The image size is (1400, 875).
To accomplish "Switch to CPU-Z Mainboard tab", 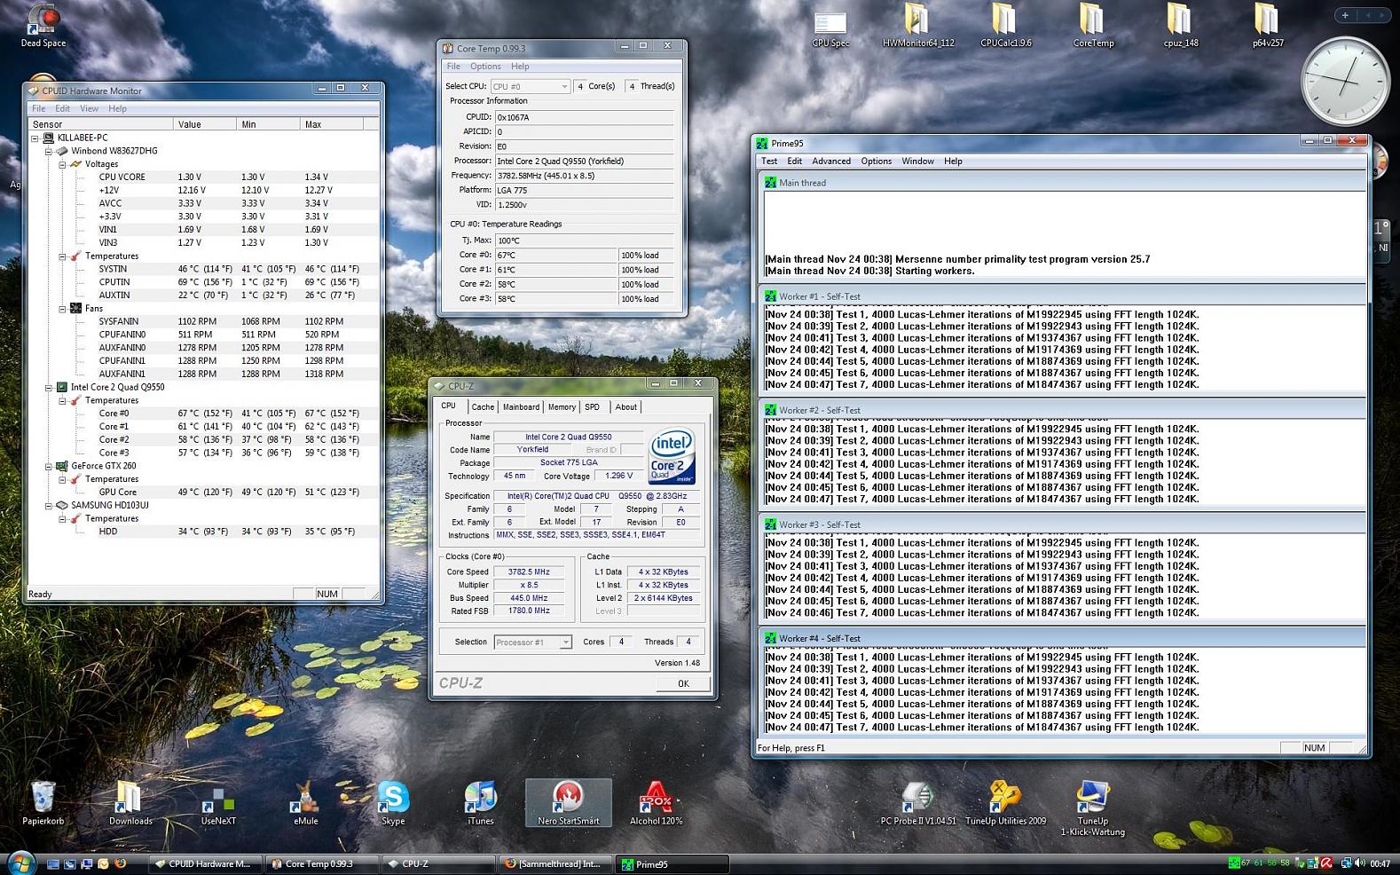I will point(521,407).
